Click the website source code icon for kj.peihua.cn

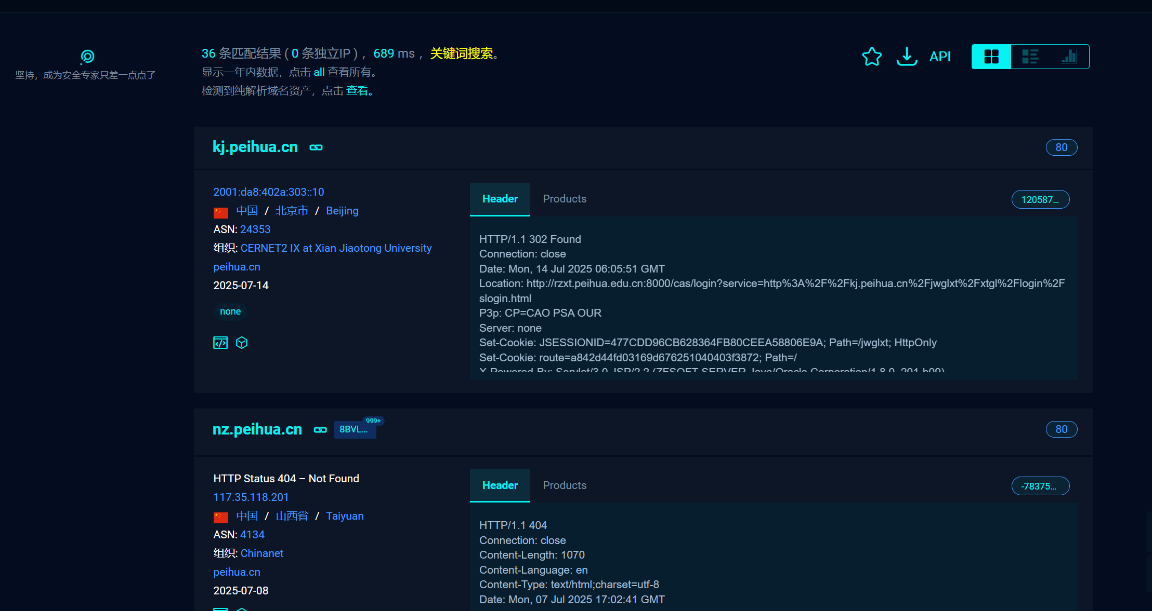[220, 343]
